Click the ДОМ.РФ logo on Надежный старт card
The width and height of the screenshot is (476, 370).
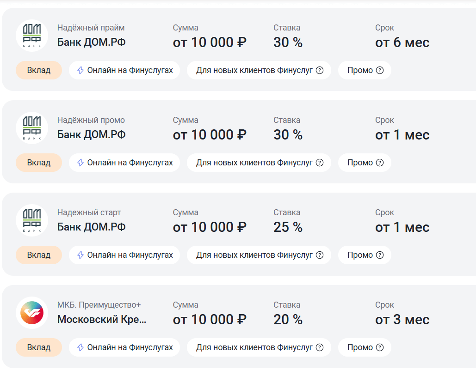point(32,221)
